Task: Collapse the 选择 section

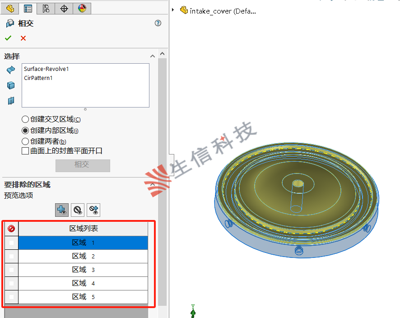Action: 153,56
